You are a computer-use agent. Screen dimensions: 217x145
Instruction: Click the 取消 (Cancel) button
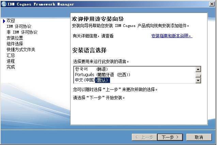[199, 137]
